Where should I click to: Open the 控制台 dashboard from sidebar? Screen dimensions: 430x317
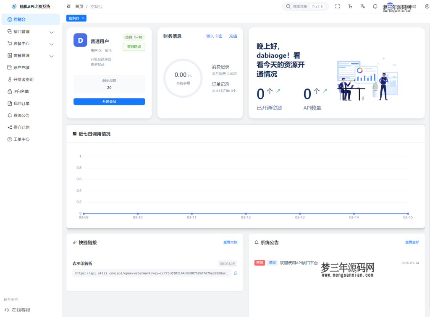20,19
